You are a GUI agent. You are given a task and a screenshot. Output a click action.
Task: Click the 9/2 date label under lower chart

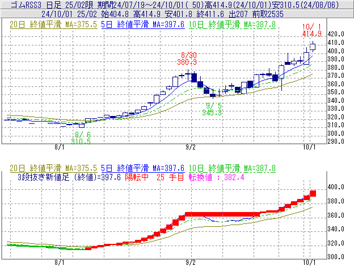coord(191,263)
